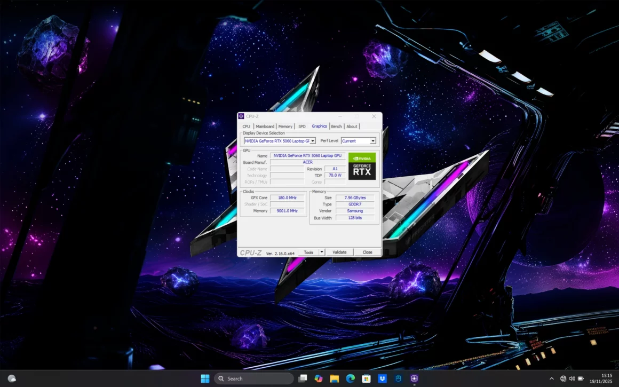Click the Validate button
This screenshot has height=387, width=619.
(340, 251)
